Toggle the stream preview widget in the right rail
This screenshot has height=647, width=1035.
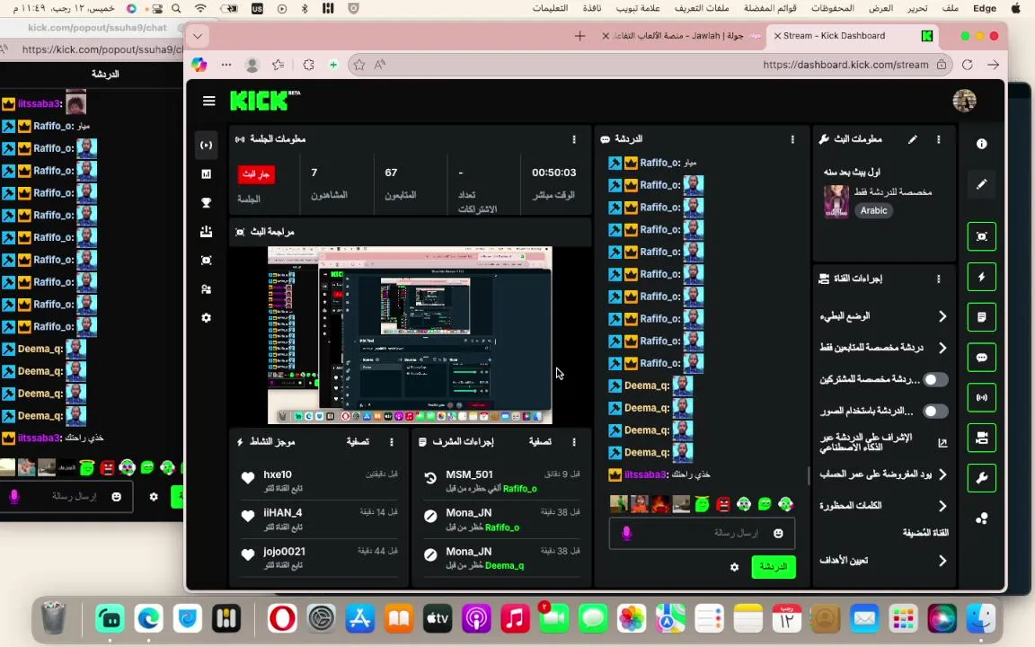[x=981, y=236]
